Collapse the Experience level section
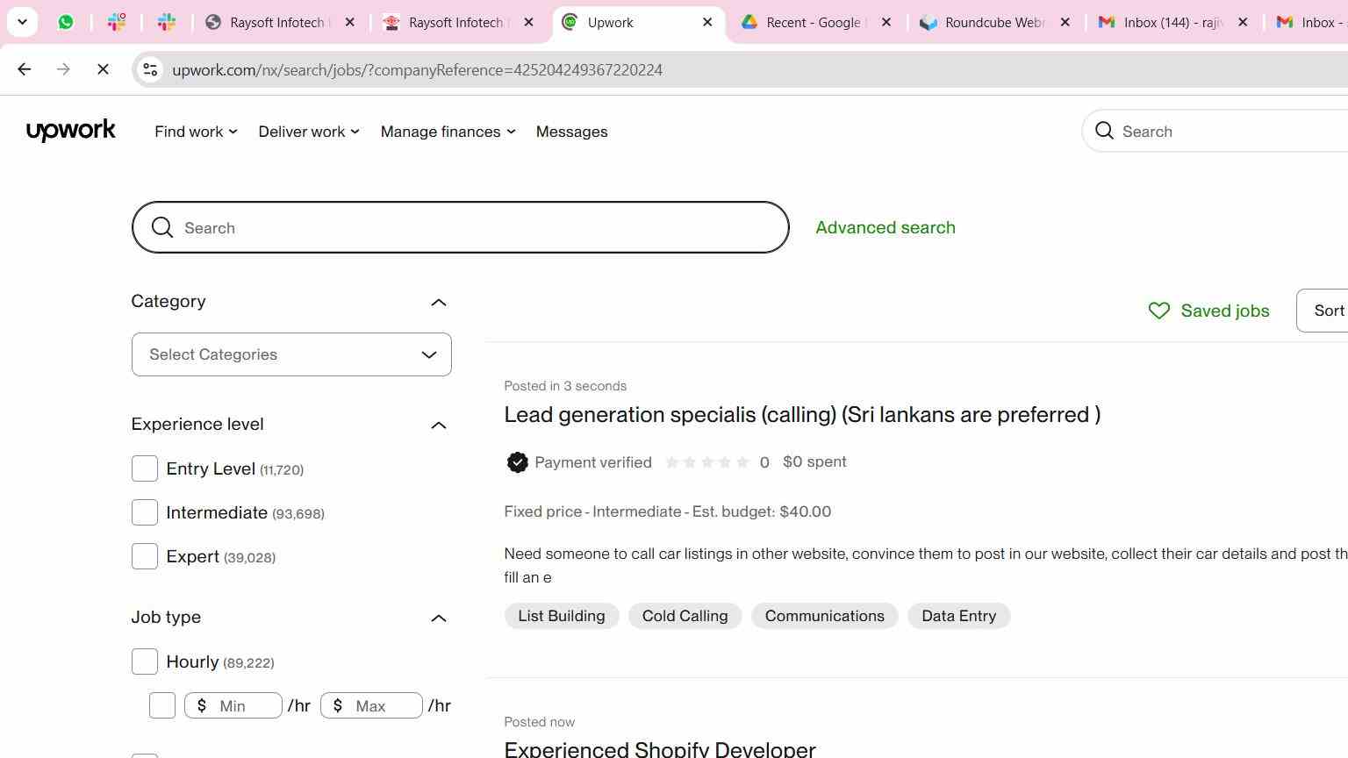 tap(439, 425)
